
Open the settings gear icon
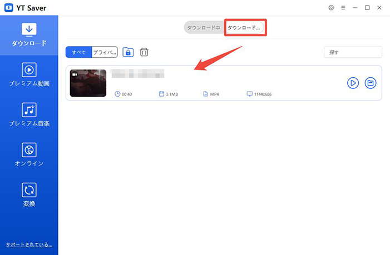(331, 8)
